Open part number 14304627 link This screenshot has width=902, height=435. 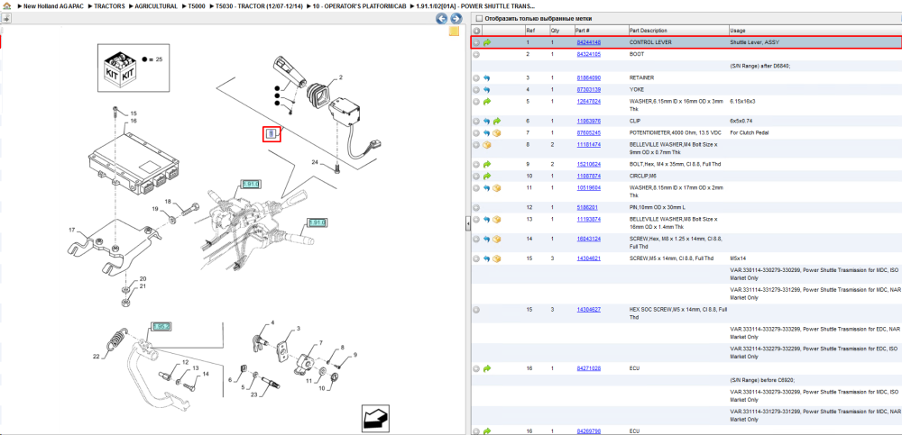point(588,310)
